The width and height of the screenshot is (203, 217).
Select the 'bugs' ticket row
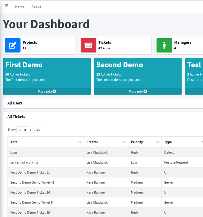(14, 152)
